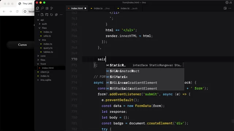
Task: Open the Source Control view icon
Action: [x=52, y=8]
